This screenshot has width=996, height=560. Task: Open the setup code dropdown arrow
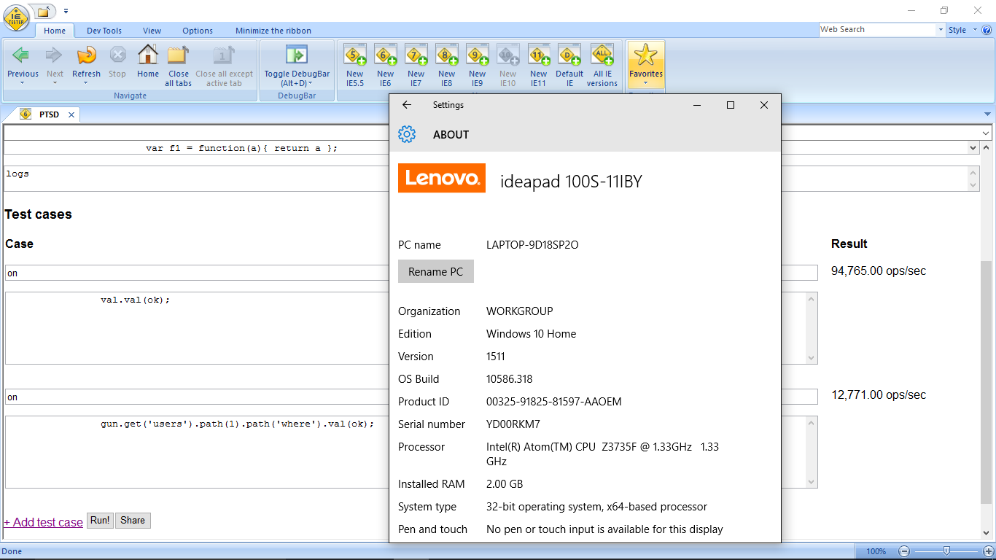pos(973,147)
